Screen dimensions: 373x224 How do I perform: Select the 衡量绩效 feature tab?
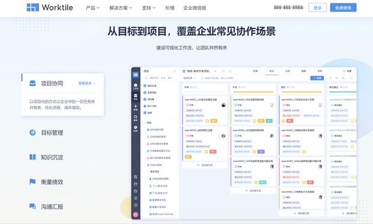pyautogui.click(x=47, y=182)
